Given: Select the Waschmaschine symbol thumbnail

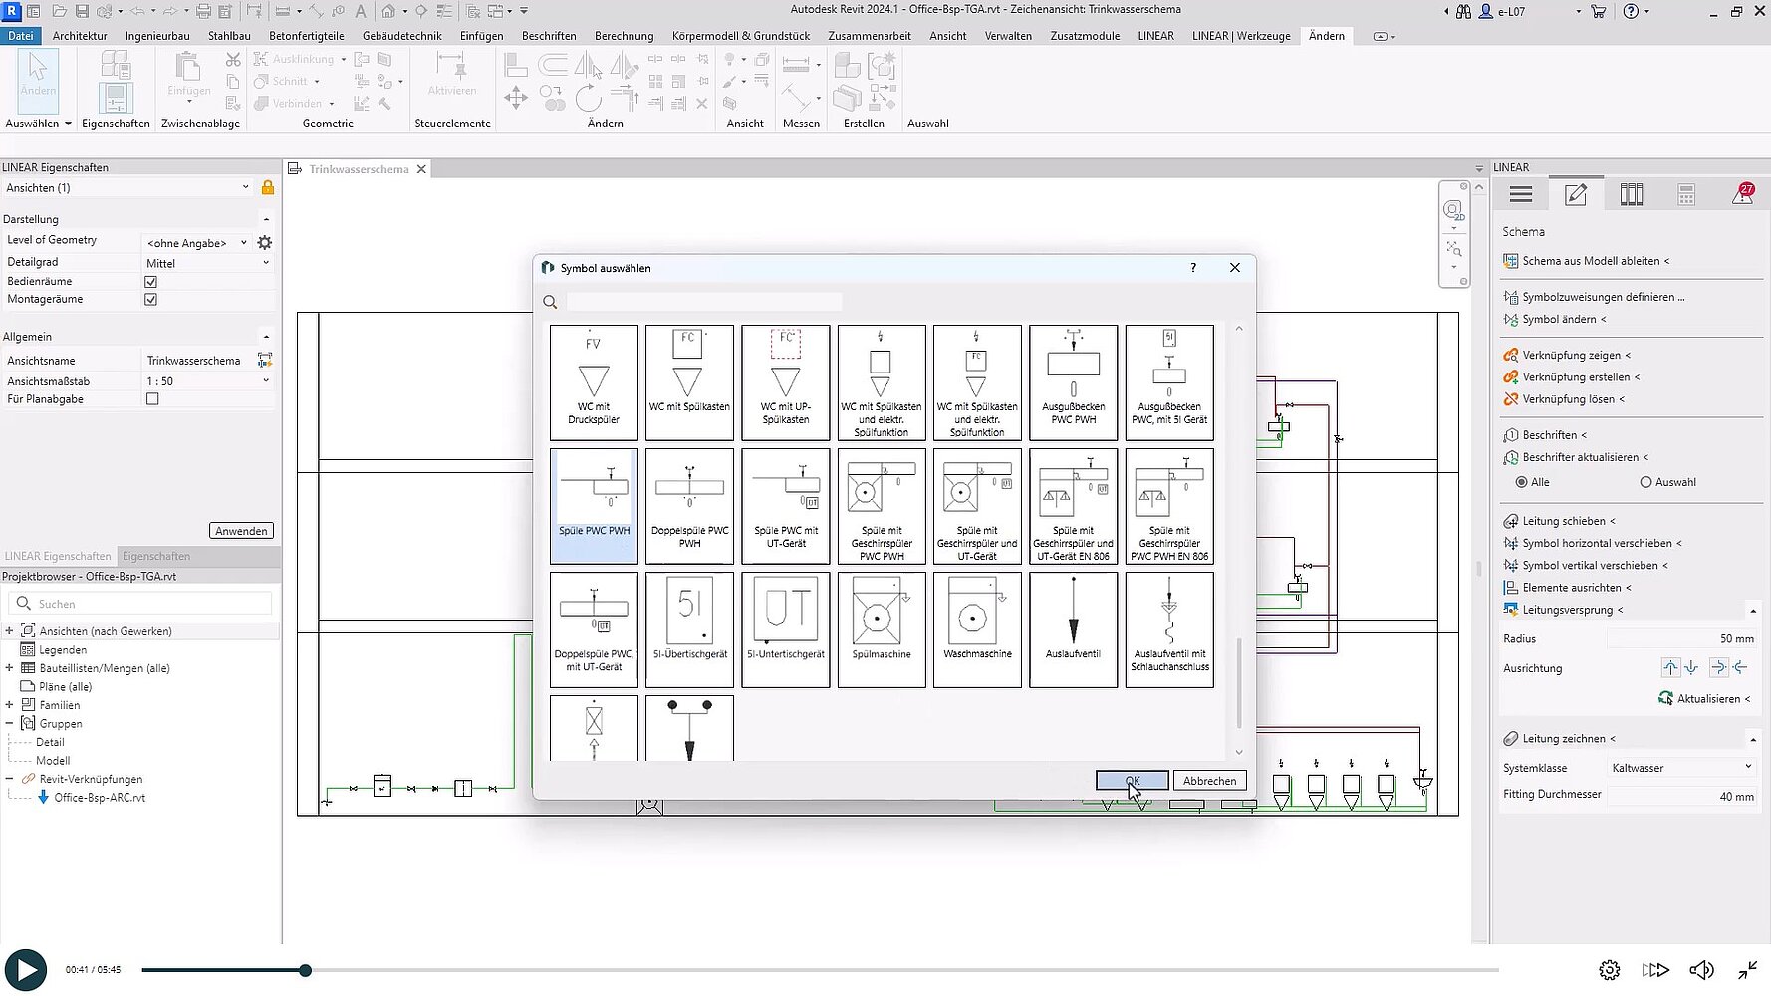Looking at the screenshot, I should 976,628.
